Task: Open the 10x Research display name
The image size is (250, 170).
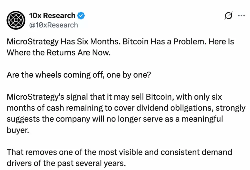Action: (x=52, y=15)
